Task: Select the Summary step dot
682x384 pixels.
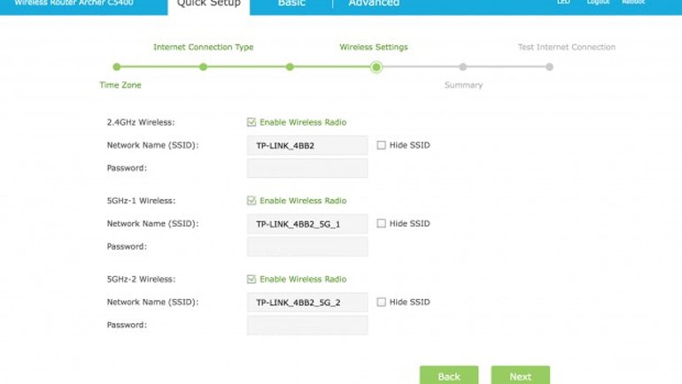Action: [463, 66]
